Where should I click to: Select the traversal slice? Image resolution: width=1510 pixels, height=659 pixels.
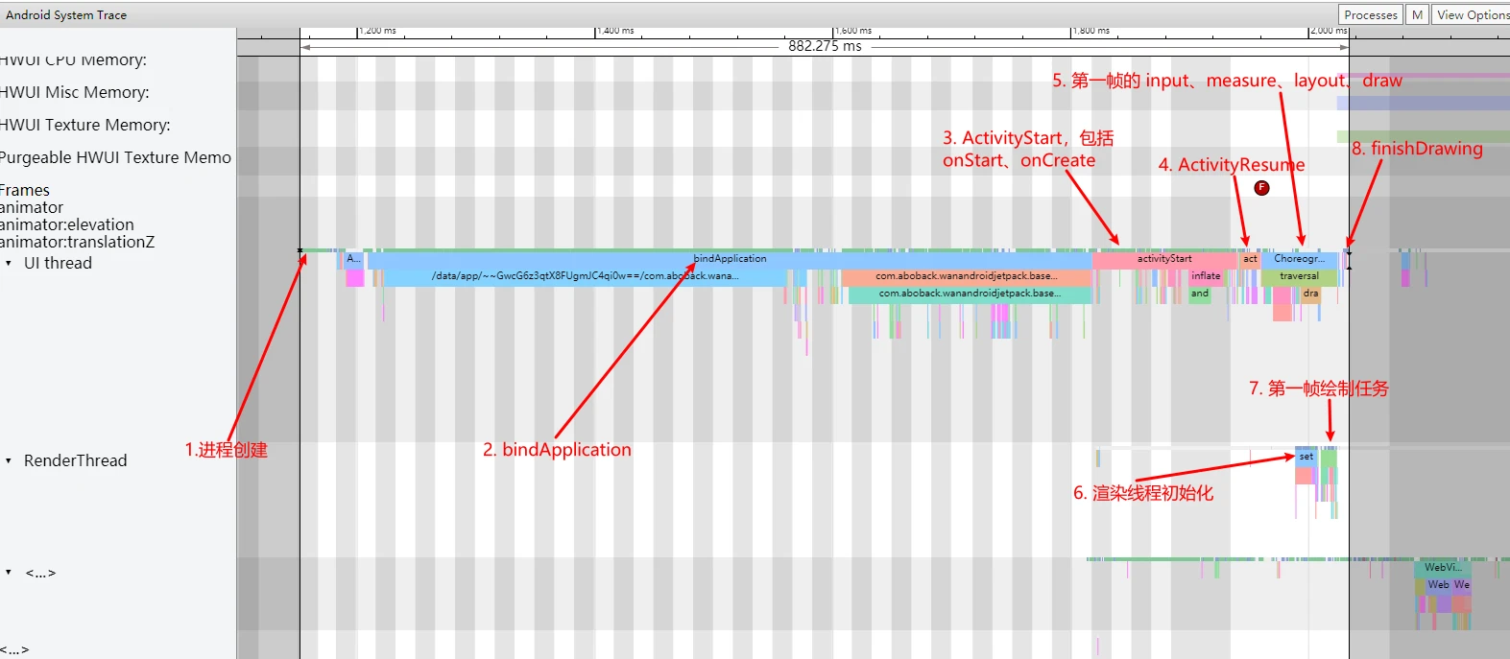click(1299, 276)
